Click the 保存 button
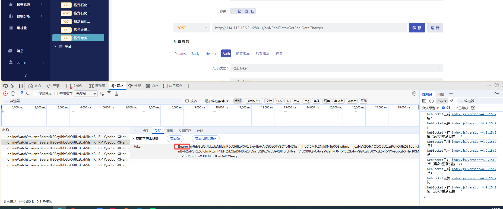 pyautogui.click(x=417, y=28)
